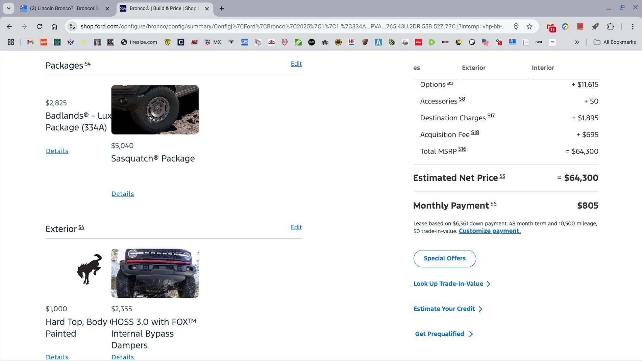This screenshot has width=642, height=361.
Task: Click the location pin icon in address bar
Action: [516, 26]
